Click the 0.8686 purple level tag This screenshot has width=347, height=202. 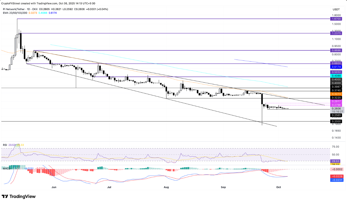coord(336,50)
